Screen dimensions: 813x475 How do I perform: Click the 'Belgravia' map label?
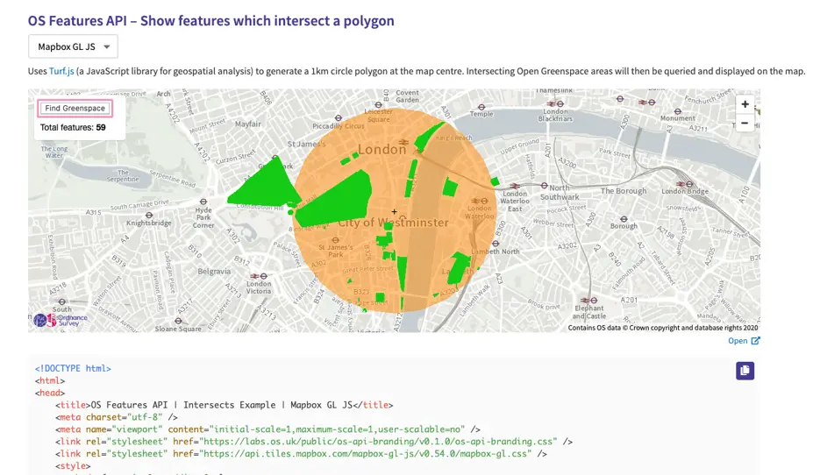[x=214, y=272]
